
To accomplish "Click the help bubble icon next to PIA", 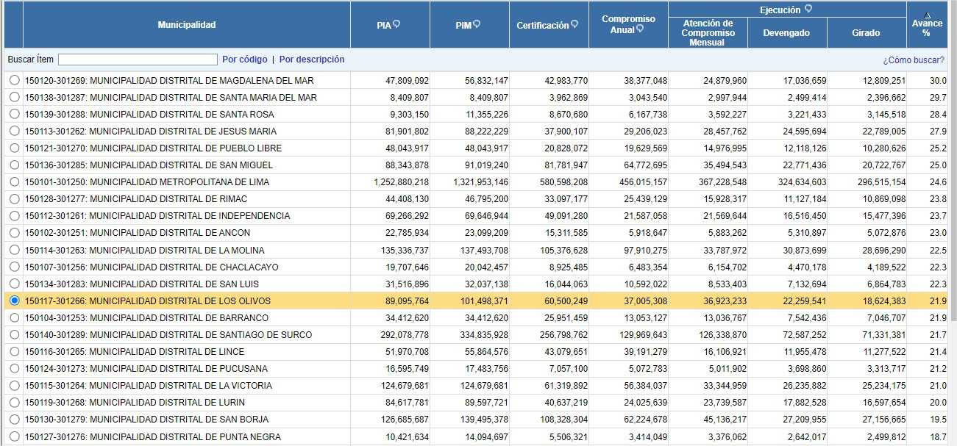I will coord(396,24).
